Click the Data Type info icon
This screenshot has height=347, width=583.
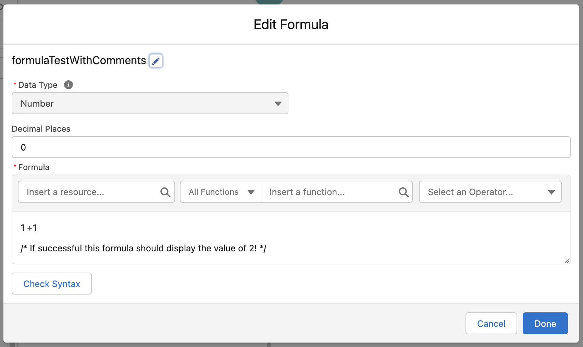pos(69,85)
